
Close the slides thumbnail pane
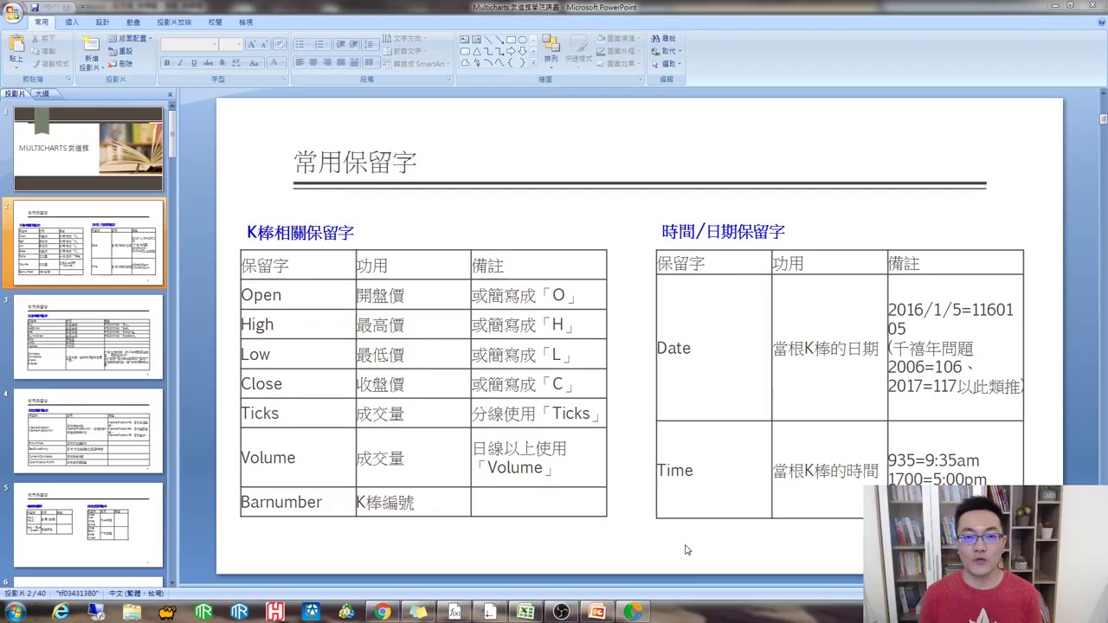(170, 93)
